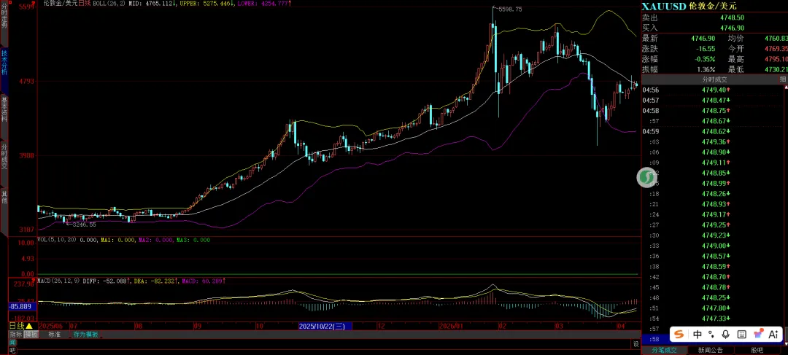Open the IME soft keyboard icon
788x355 pixels.
pyautogui.click(x=742, y=335)
